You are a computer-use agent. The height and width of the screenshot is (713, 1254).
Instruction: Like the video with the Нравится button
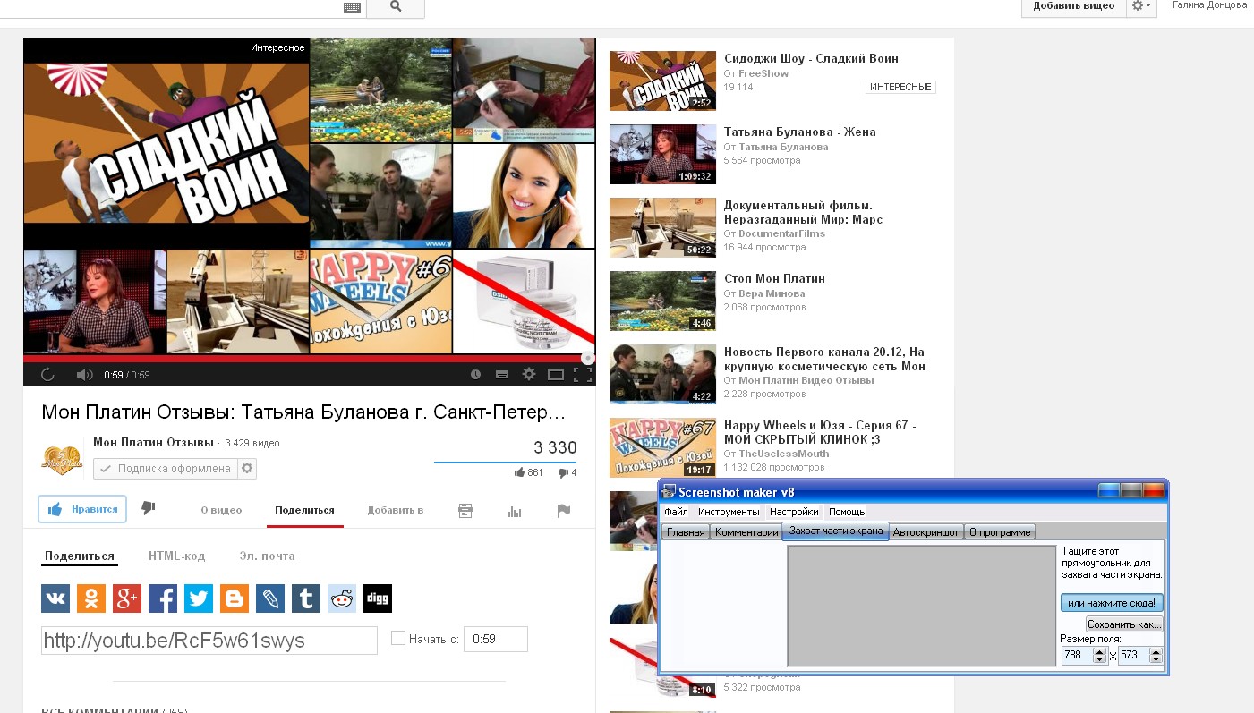[x=82, y=509]
